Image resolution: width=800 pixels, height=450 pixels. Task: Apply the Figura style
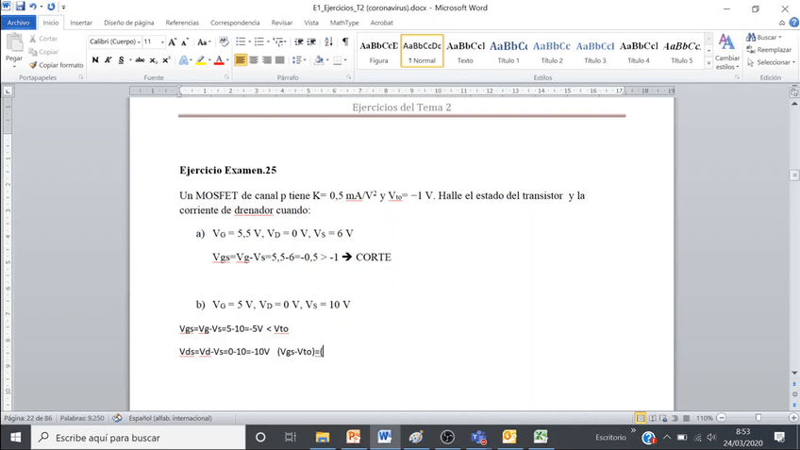[x=378, y=51]
